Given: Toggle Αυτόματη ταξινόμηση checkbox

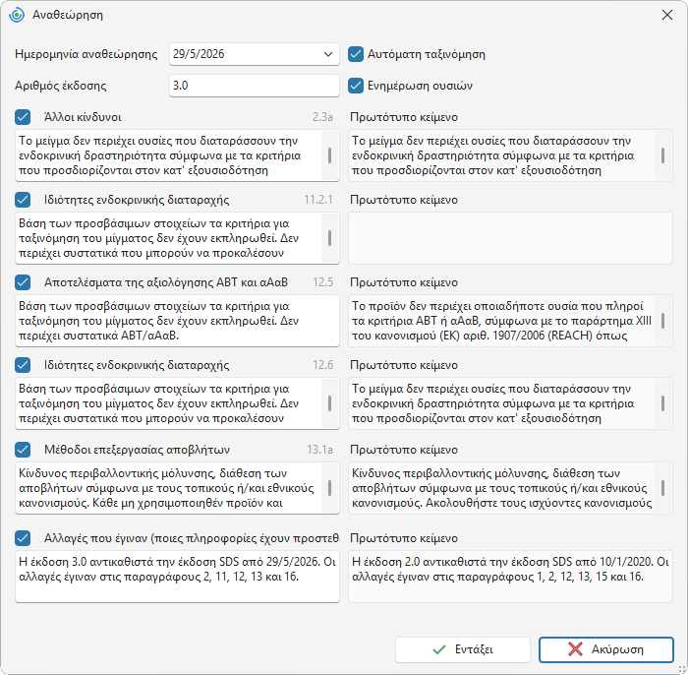Looking at the screenshot, I should click(x=356, y=54).
